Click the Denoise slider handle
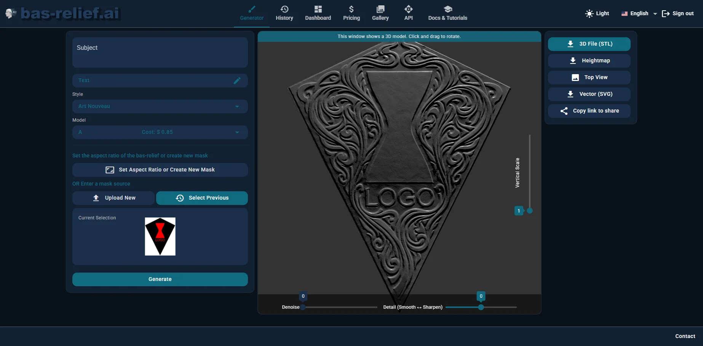 click(303, 307)
